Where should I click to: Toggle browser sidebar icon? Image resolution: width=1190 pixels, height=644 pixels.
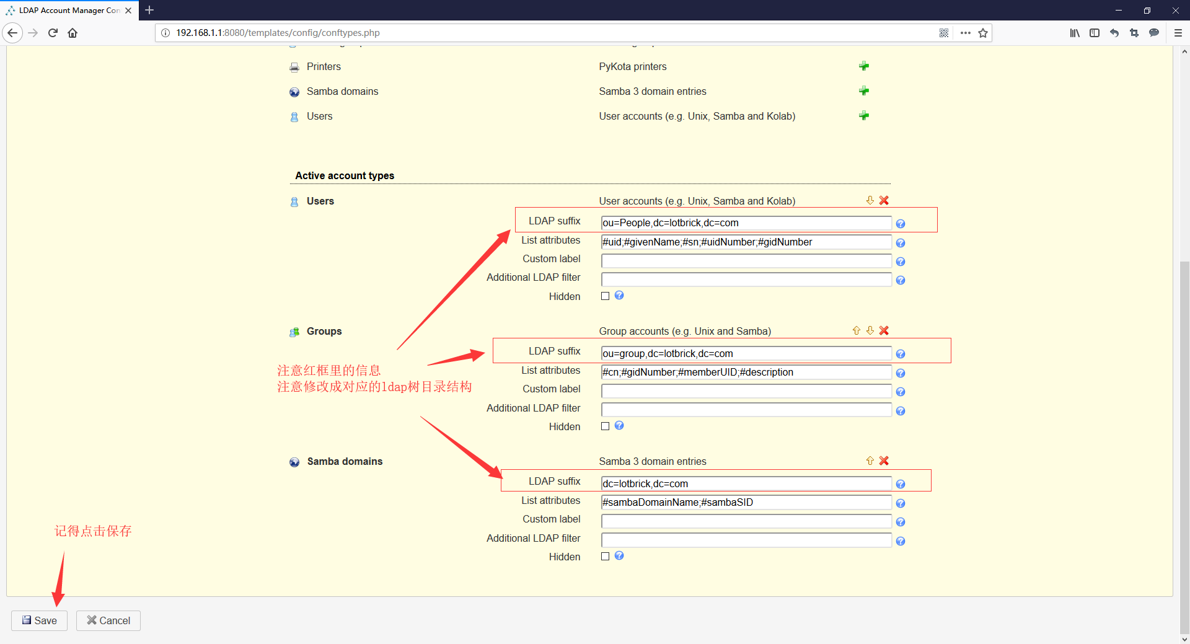[1095, 33]
